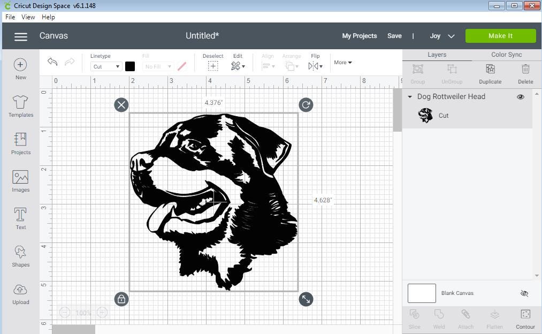542x334 pixels.
Task: Open the Align dropdown
Action: pos(268,66)
